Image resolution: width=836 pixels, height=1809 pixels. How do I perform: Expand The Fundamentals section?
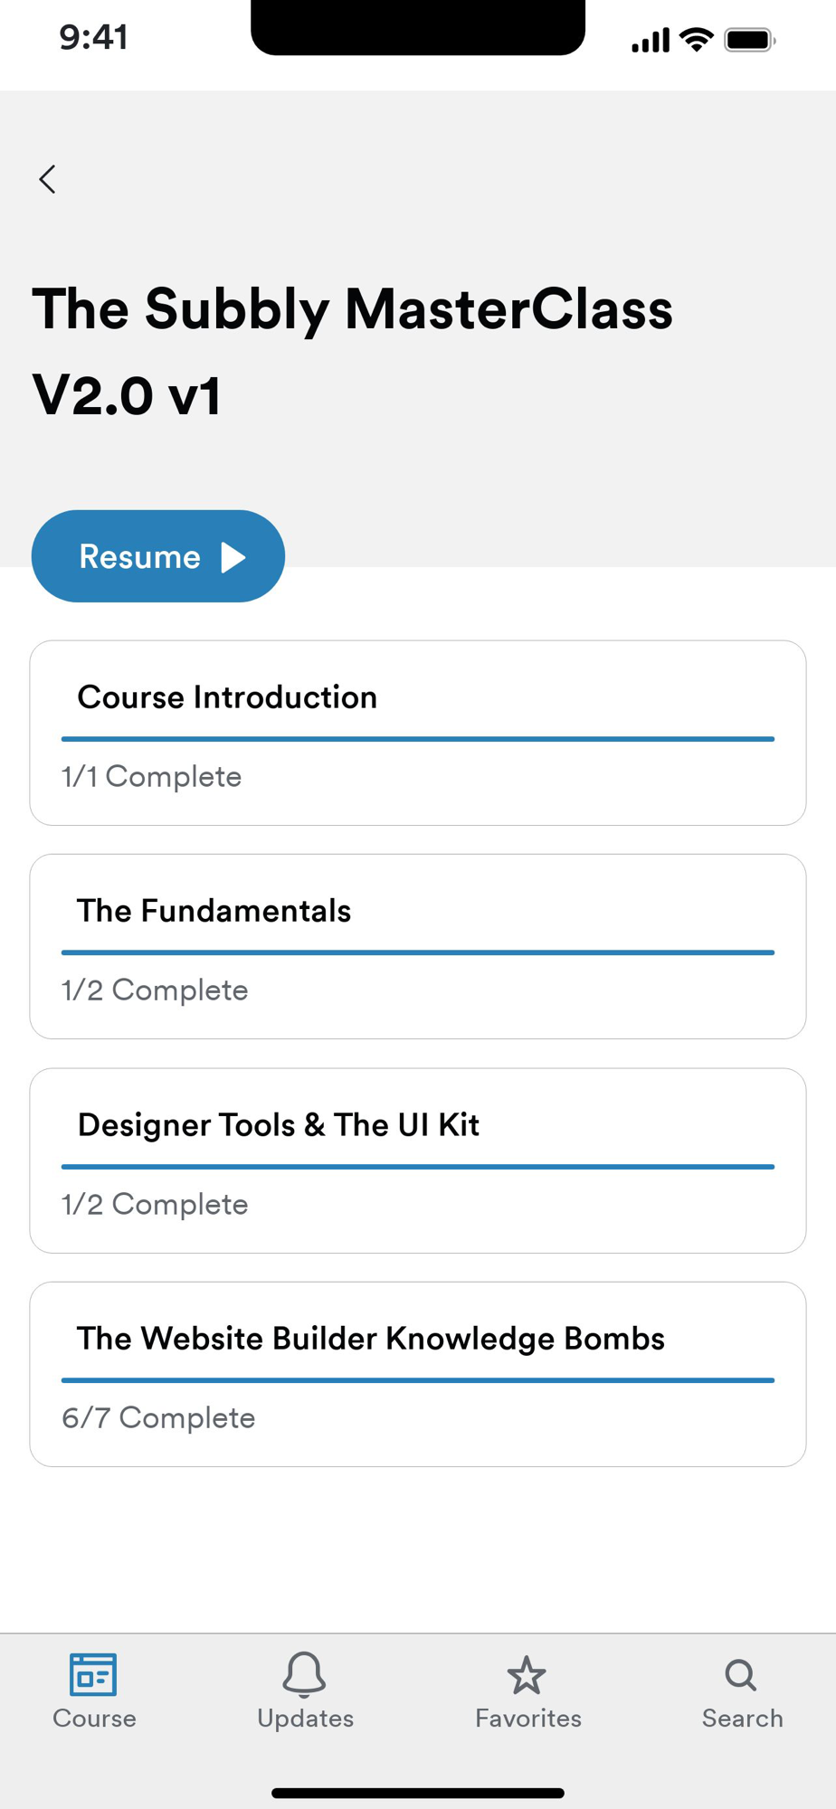214,911
